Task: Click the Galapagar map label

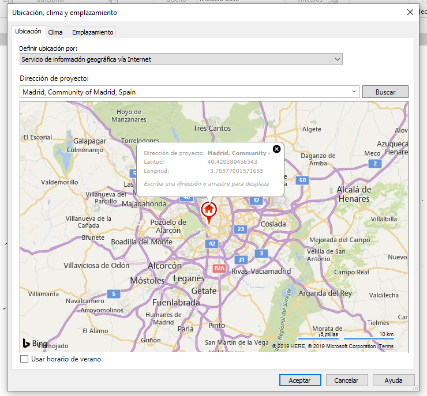Action: [90, 141]
